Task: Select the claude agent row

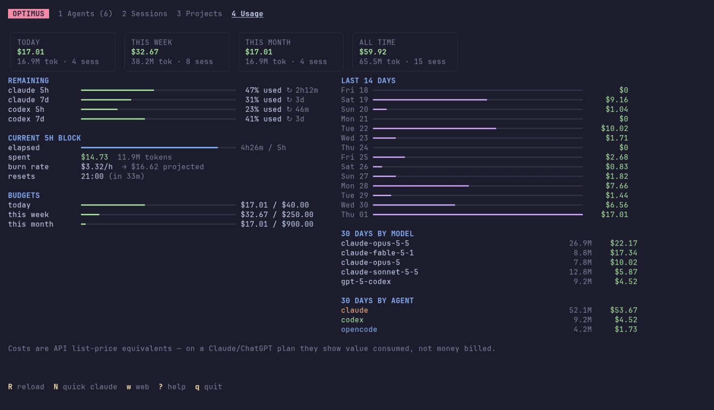Action: click(x=489, y=310)
